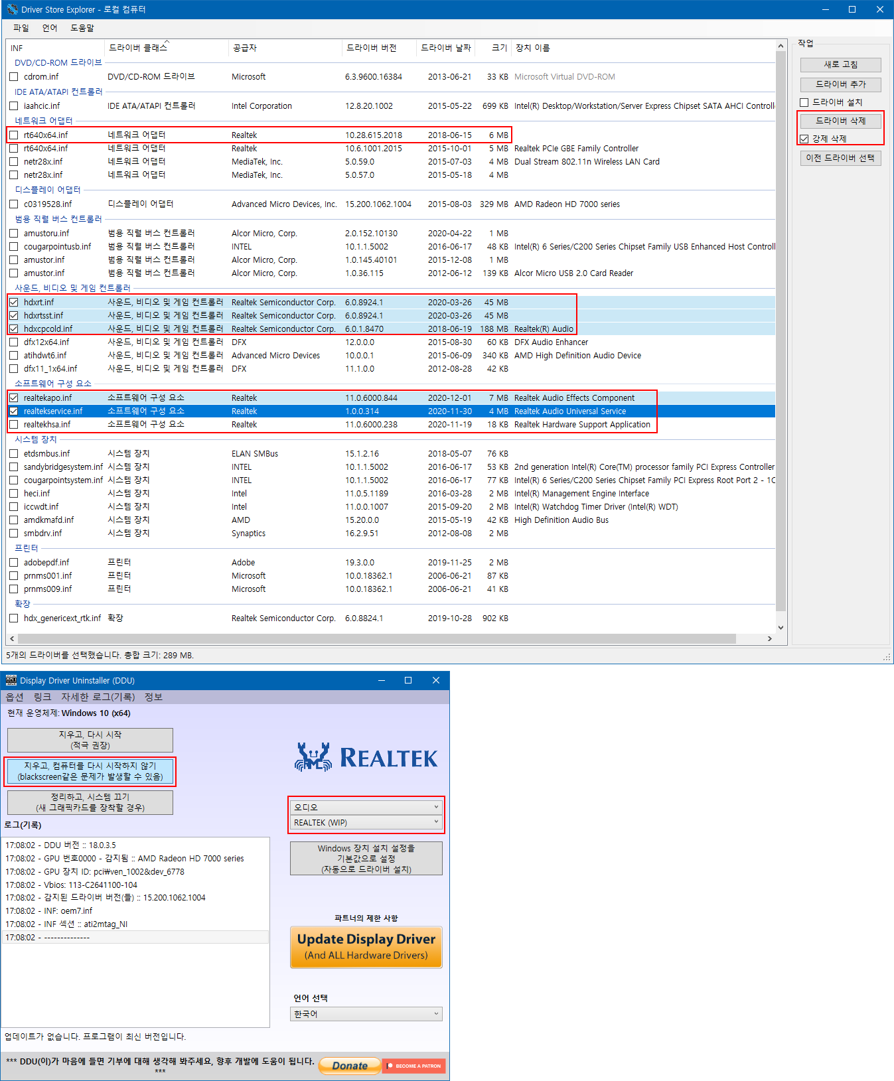Select the rt640x64.inf version 10.28.615.2018 row
Viewport: 894px width, 1081px height.
(x=392, y=135)
